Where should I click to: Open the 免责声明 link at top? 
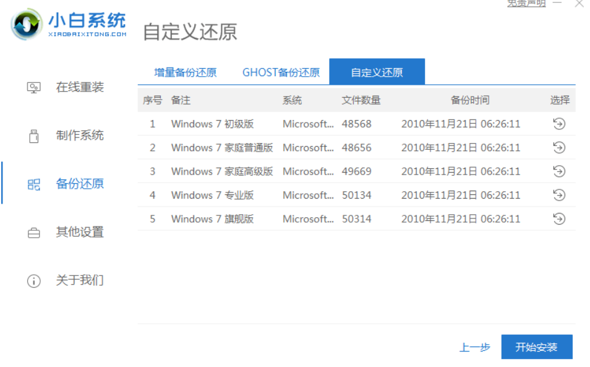point(526,3)
